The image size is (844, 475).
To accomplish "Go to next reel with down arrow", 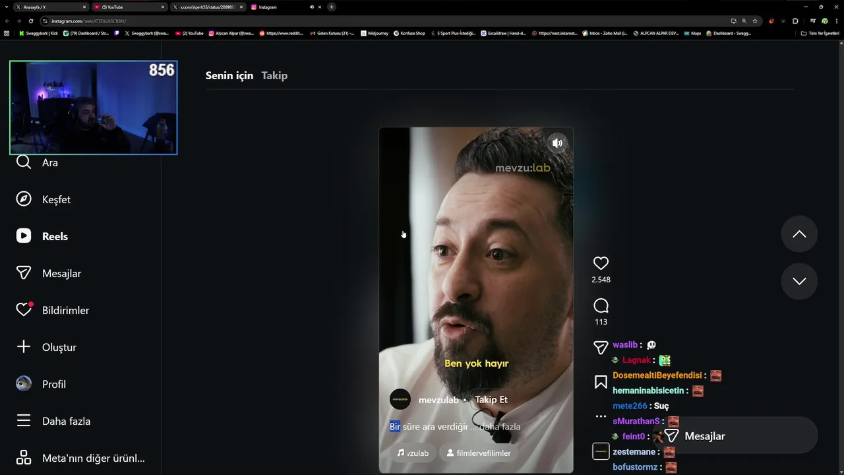I will [799, 281].
